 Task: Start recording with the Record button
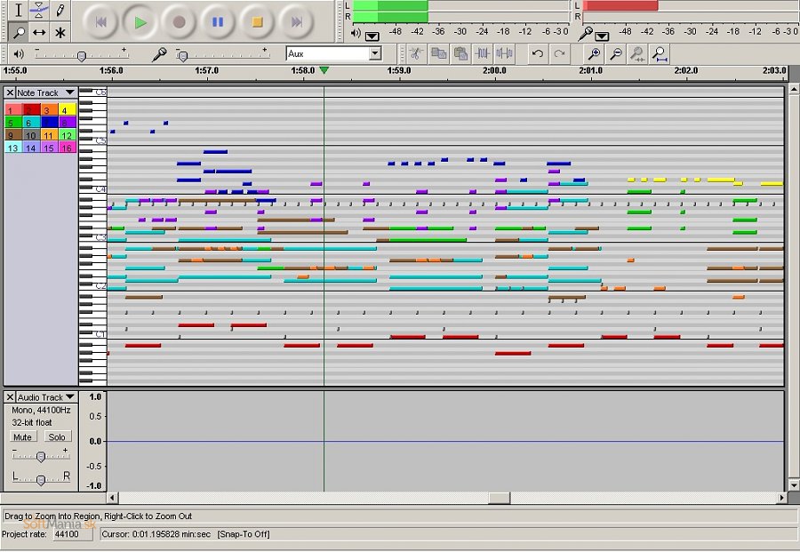coord(179,21)
